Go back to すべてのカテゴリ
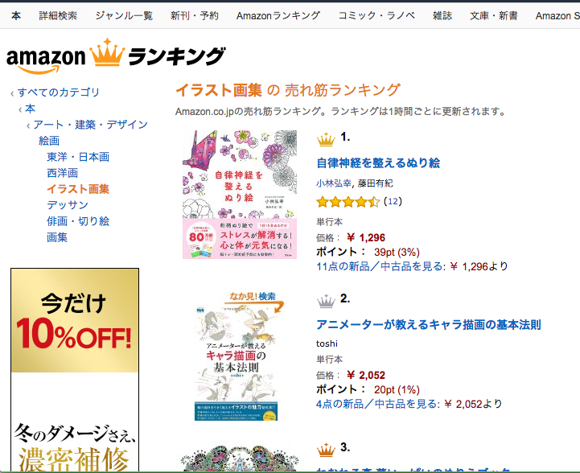 click(x=59, y=92)
